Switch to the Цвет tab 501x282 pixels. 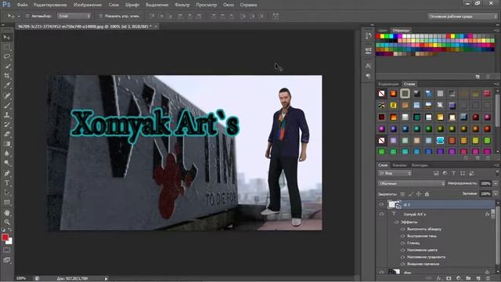click(383, 31)
